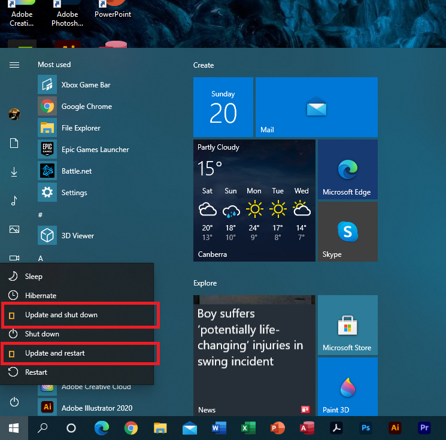Click the Create group heading
The height and width of the screenshot is (440, 446).
tap(204, 65)
